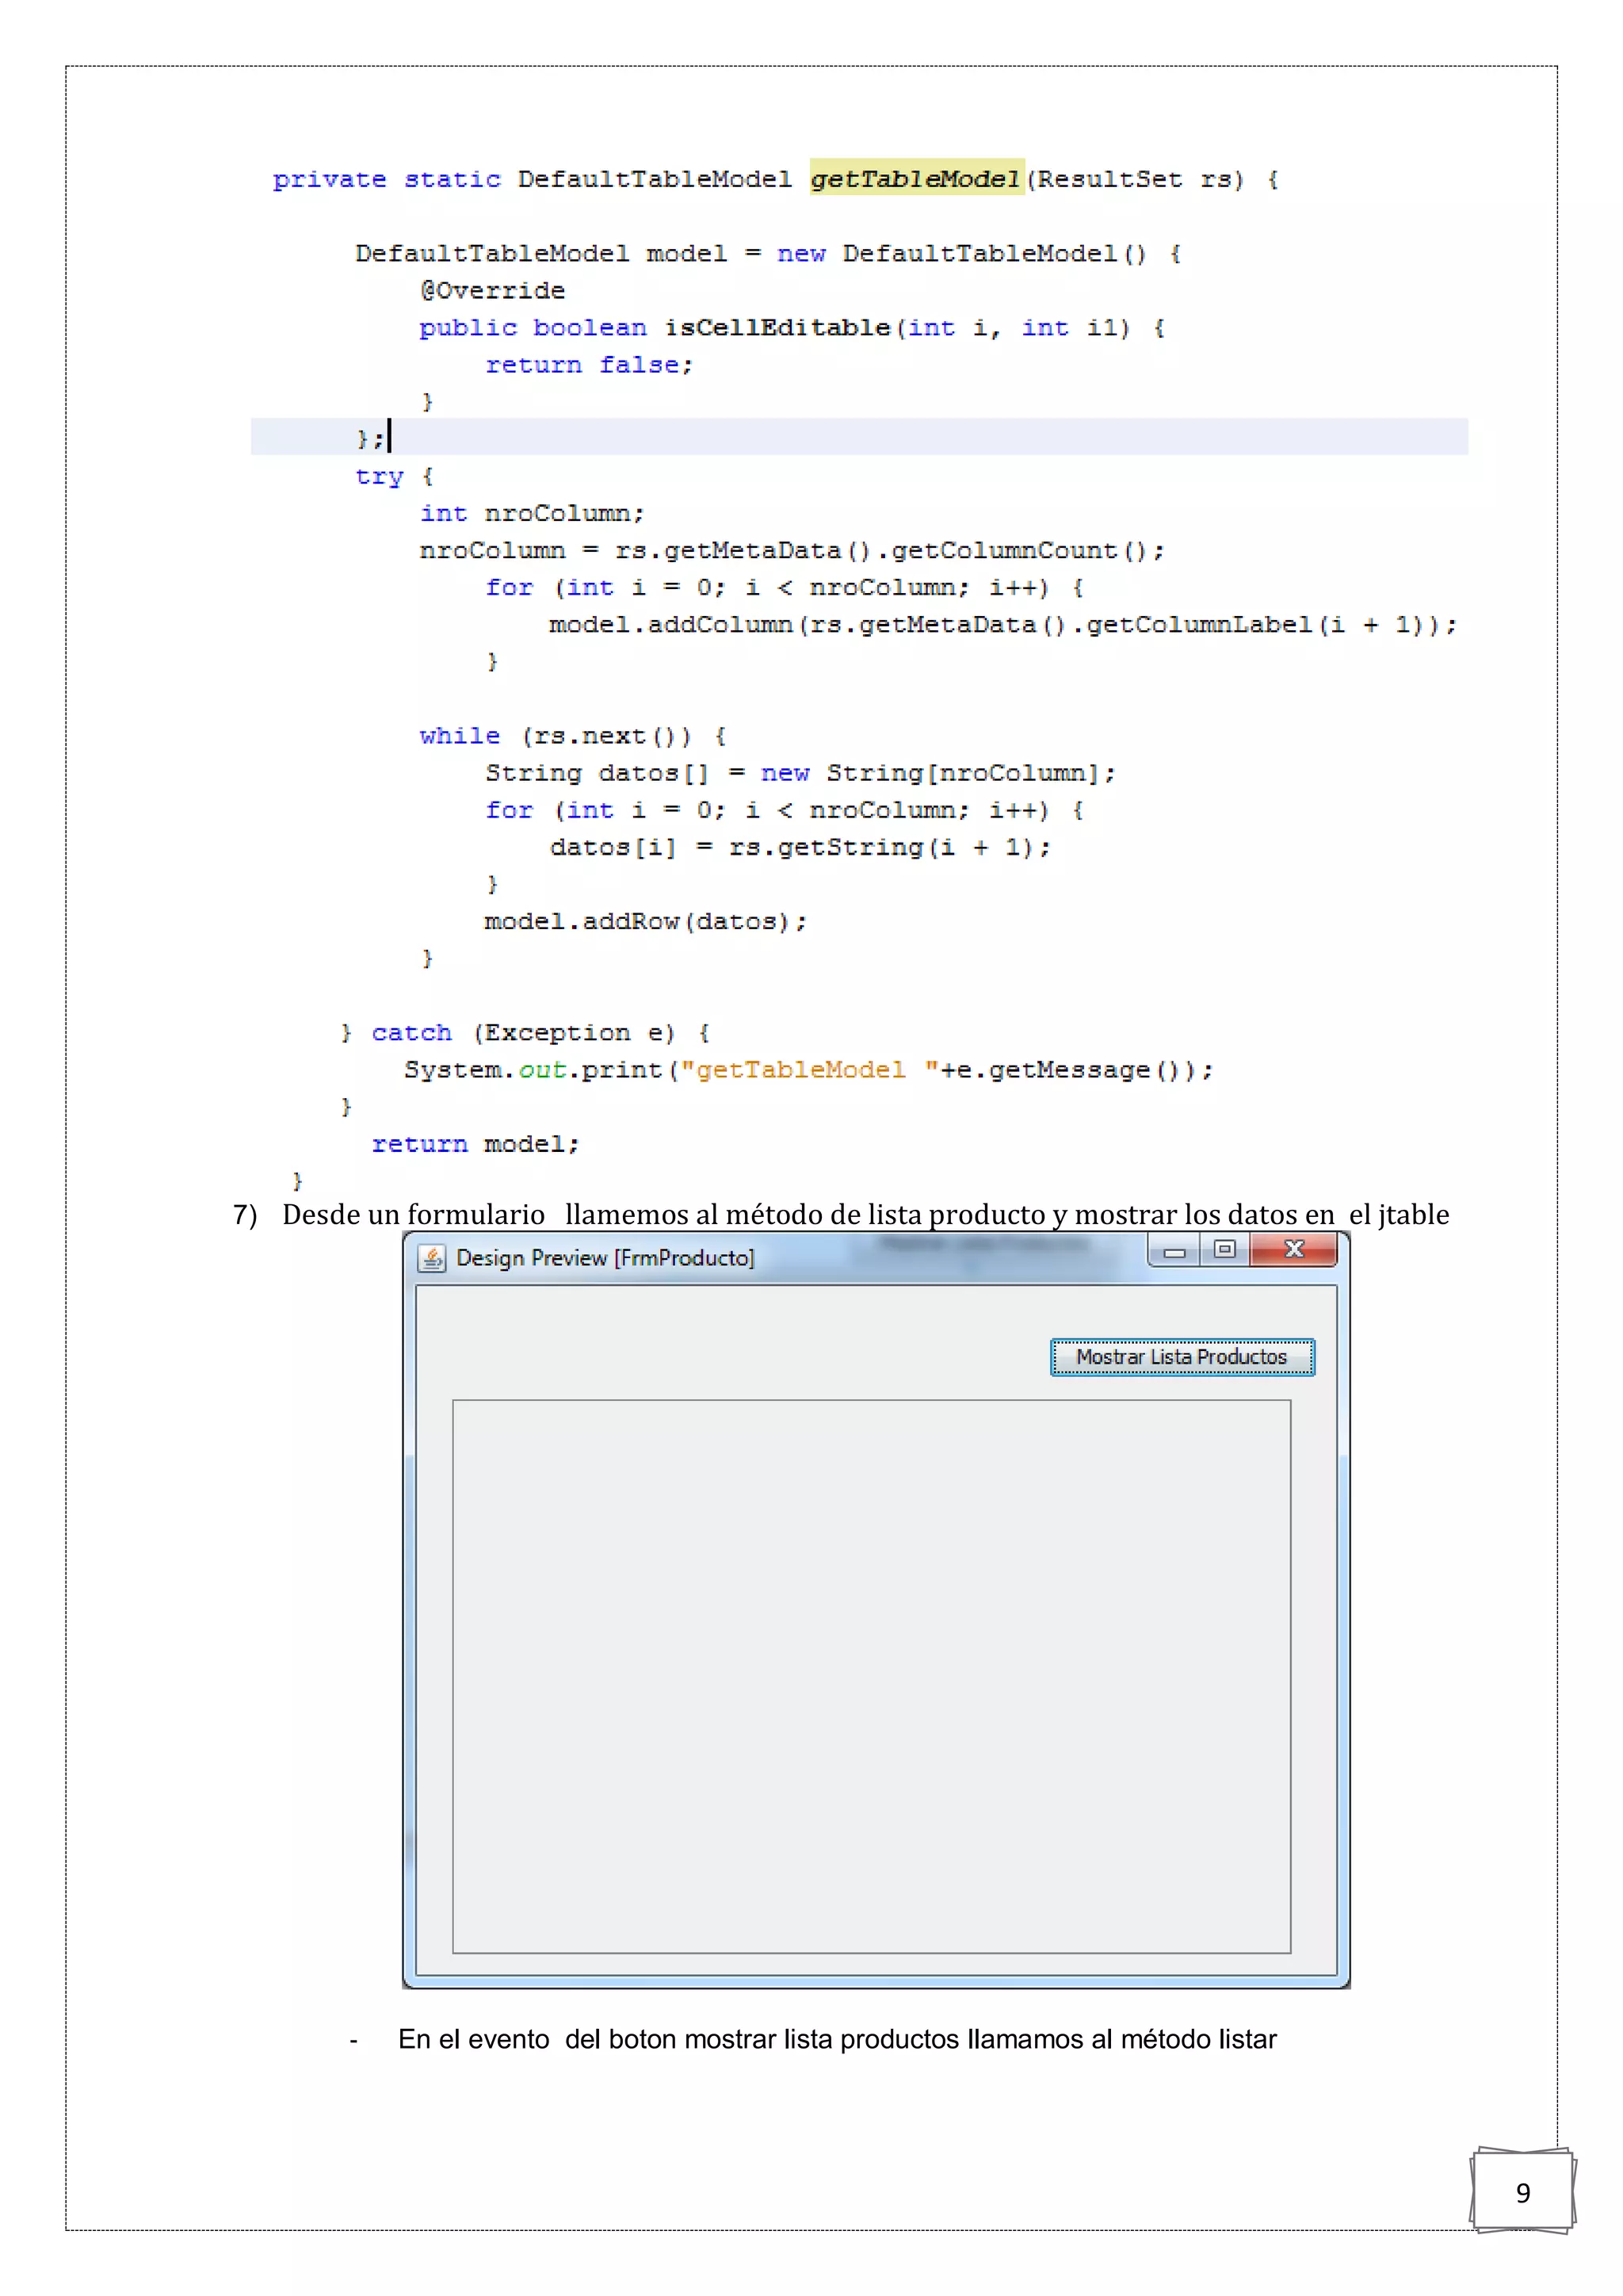Click the catch keyword in code
The width and height of the screenshot is (1623, 2296).
coord(411,1032)
